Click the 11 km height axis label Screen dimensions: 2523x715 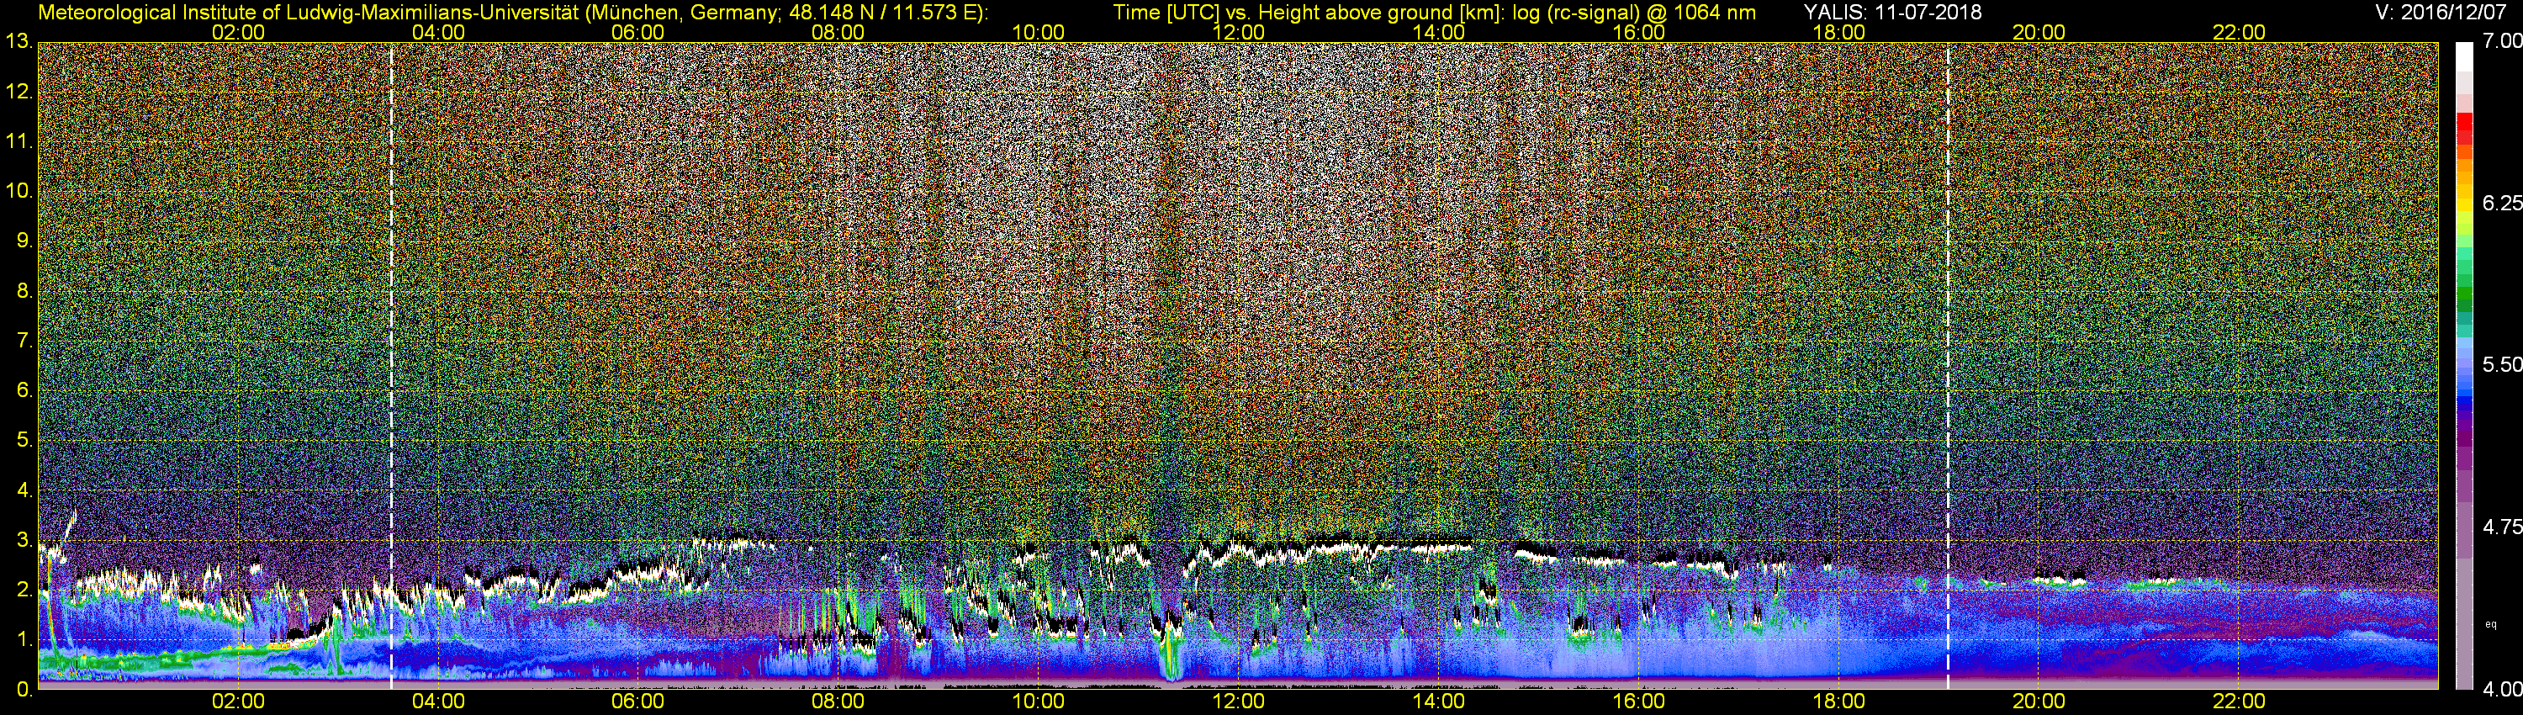[x=19, y=142]
